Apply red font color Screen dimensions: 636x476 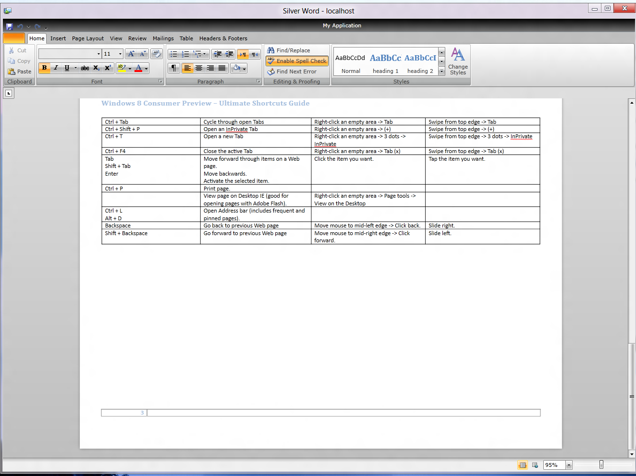(x=139, y=68)
